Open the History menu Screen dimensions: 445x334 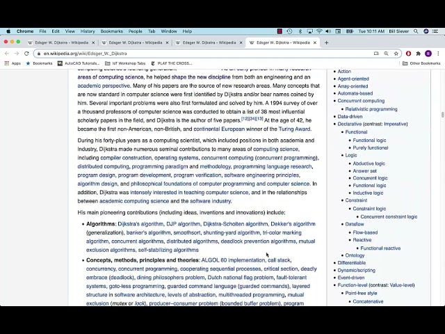(x=88, y=31)
